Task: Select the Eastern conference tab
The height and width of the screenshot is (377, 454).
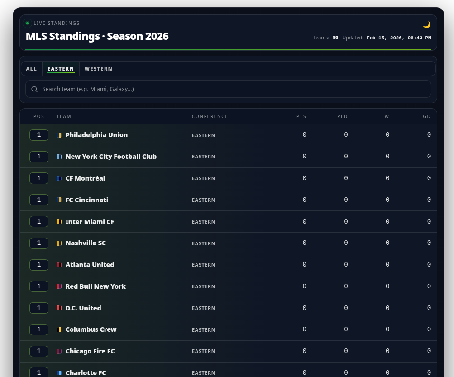Action: (x=61, y=69)
